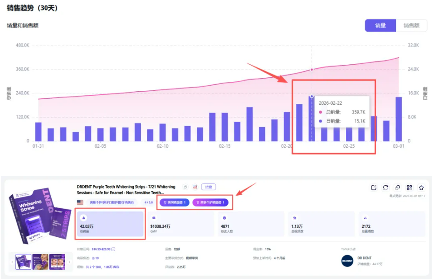Open the 商品描述 10 document link
Screen dimensions: 434x279
96,258
